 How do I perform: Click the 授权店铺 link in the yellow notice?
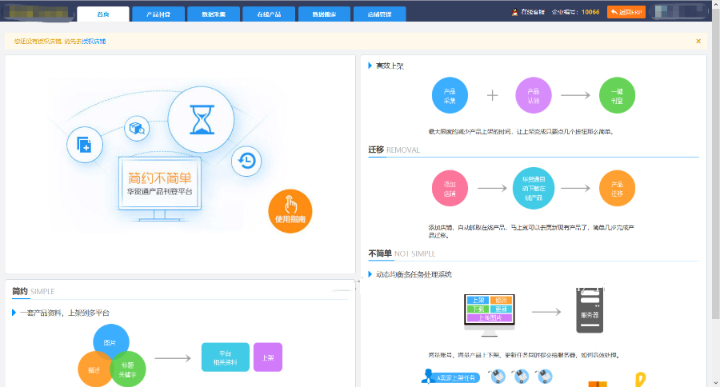94,42
